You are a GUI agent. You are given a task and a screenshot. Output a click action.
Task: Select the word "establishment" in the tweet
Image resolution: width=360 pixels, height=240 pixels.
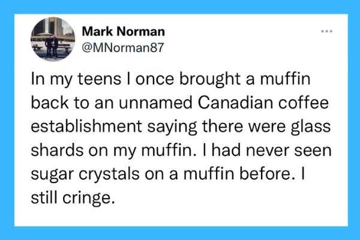[86, 127]
